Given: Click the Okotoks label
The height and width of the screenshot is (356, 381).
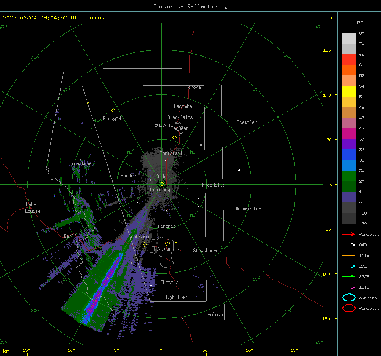Looking at the screenshot, I should [x=170, y=282].
